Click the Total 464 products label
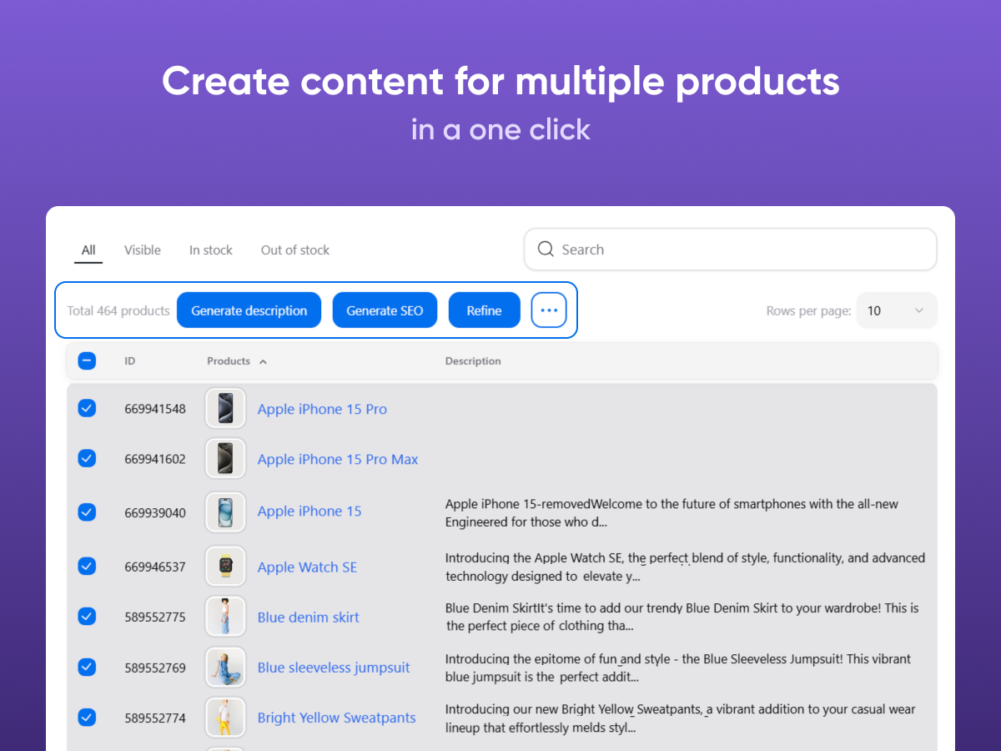This screenshot has height=751, width=1001. 118,310
